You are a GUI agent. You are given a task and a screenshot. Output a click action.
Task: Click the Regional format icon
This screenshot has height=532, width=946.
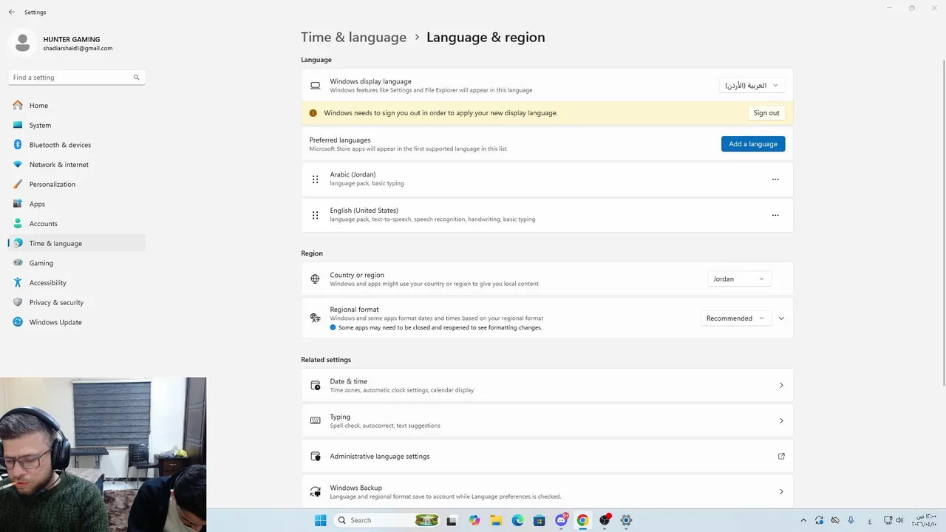click(x=315, y=318)
